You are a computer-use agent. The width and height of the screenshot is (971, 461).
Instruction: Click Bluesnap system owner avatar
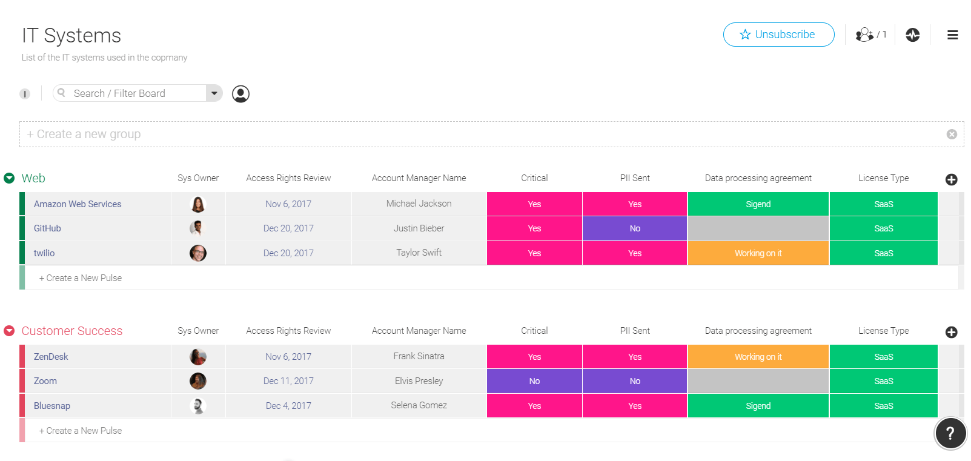coord(198,406)
